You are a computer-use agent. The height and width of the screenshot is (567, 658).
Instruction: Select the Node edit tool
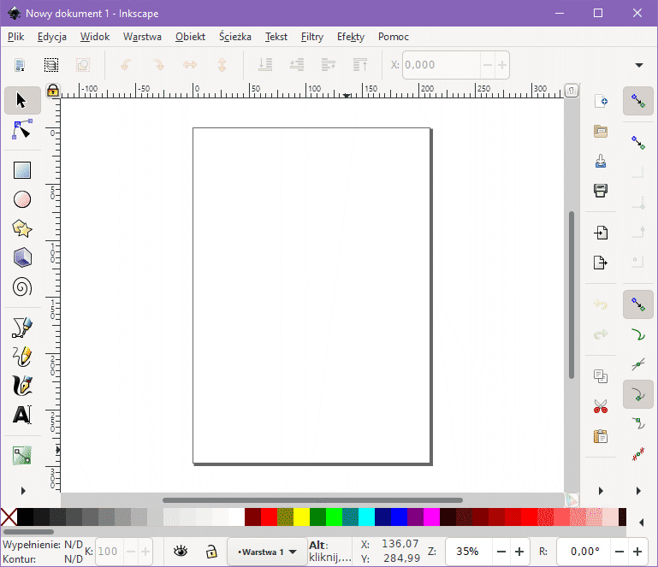22,130
